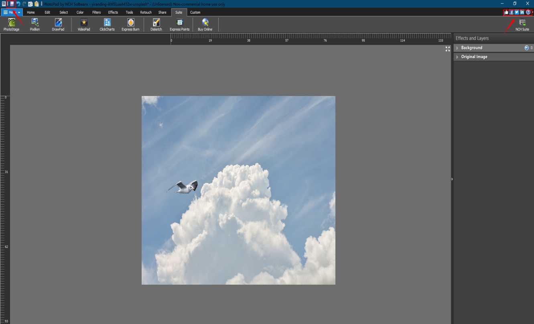Open DrawPad graphic editor
Image resolution: width=534 pixels, height=324 pixels.
coord(58,25)
